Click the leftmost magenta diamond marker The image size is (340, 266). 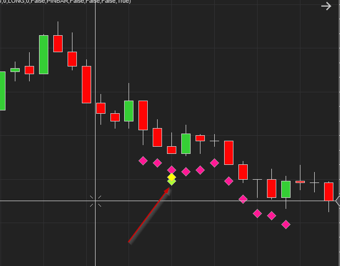coord(143,161)
